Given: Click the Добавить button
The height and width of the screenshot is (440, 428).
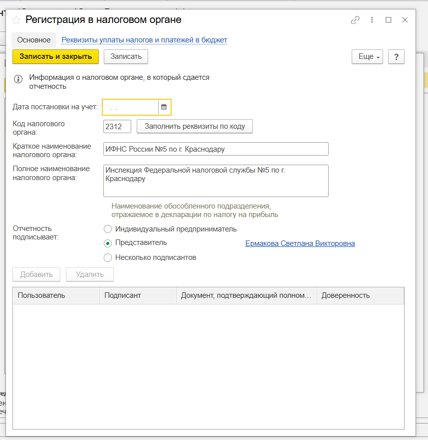Looking at the screenshot, I should (x=36, y=274).
